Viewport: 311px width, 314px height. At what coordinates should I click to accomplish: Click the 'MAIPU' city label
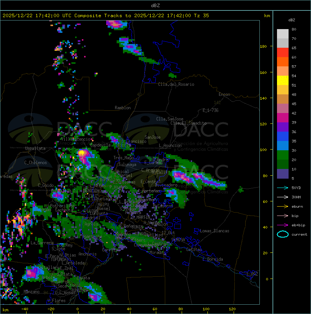coord(103,205)
